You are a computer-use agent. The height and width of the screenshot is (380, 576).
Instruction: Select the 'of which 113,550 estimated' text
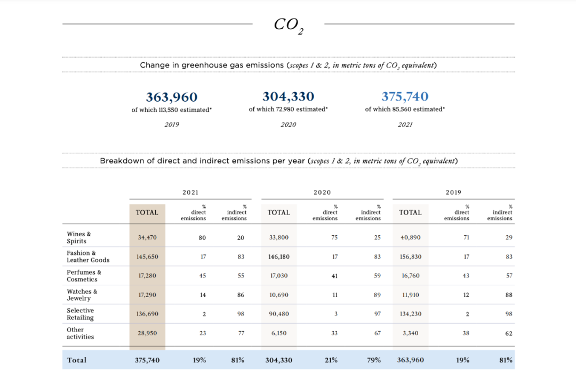171,110
